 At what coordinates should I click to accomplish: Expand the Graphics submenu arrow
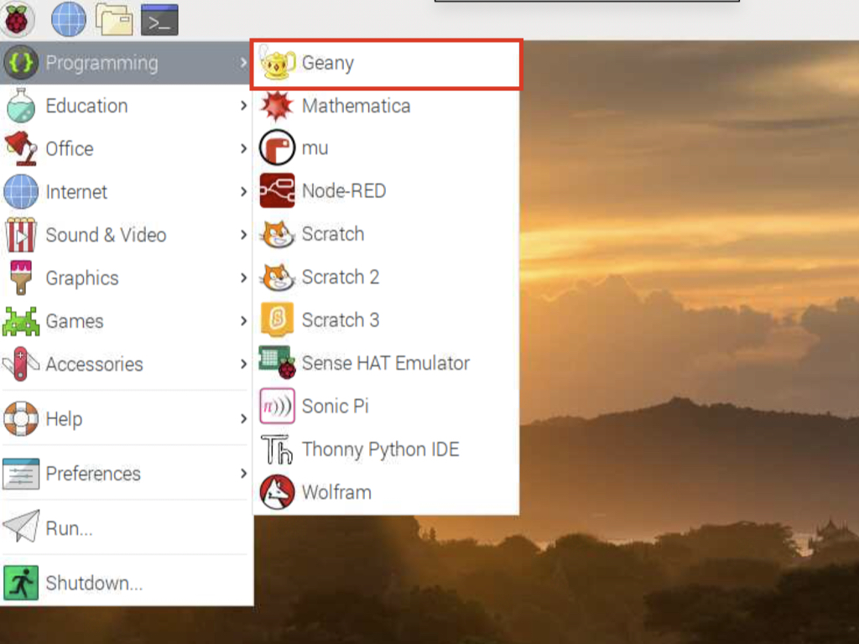coord(243,278)
